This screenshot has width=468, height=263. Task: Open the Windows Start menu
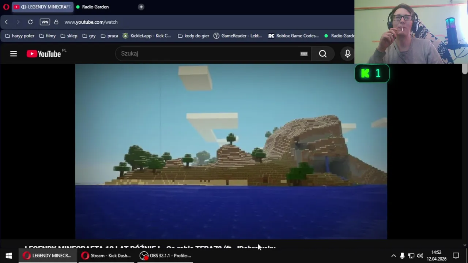pos(9,256)
